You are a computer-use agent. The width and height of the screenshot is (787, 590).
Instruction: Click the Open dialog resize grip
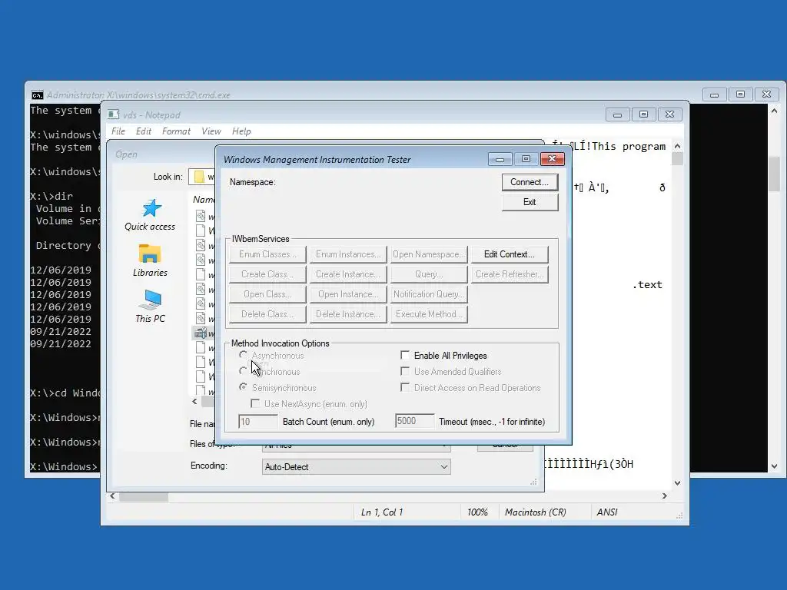click(x=533, y=482)
